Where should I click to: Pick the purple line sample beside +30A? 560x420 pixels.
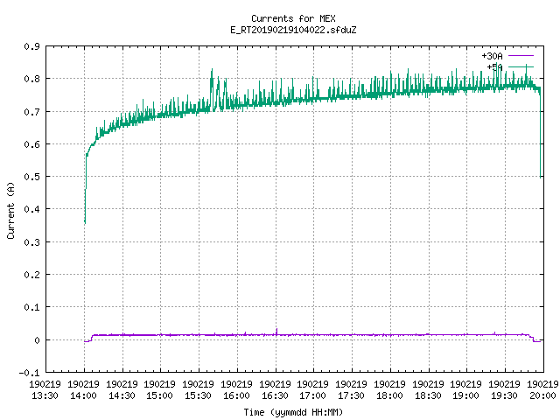coord(521,56)
